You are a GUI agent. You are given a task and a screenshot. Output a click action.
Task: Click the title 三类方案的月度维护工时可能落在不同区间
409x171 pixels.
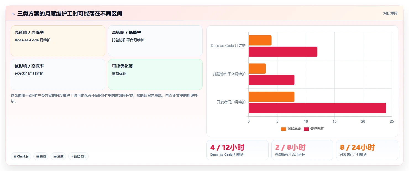coord(70,14)
